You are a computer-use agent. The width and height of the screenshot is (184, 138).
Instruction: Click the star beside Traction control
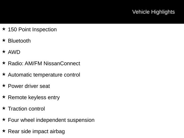[4, 108]
